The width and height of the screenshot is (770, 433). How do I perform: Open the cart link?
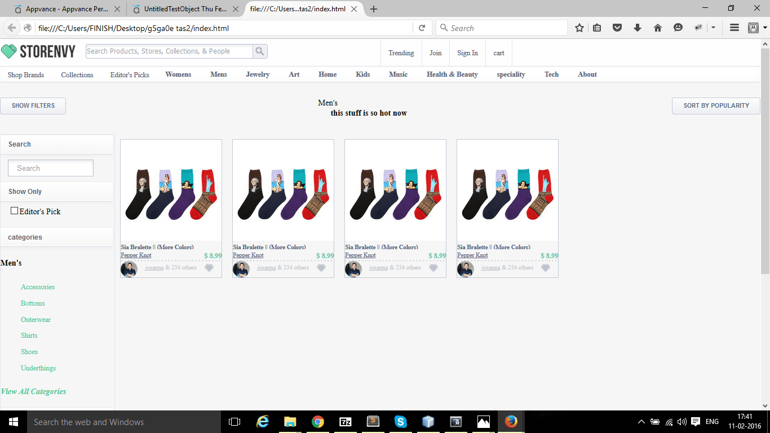(x=499, y=53)
